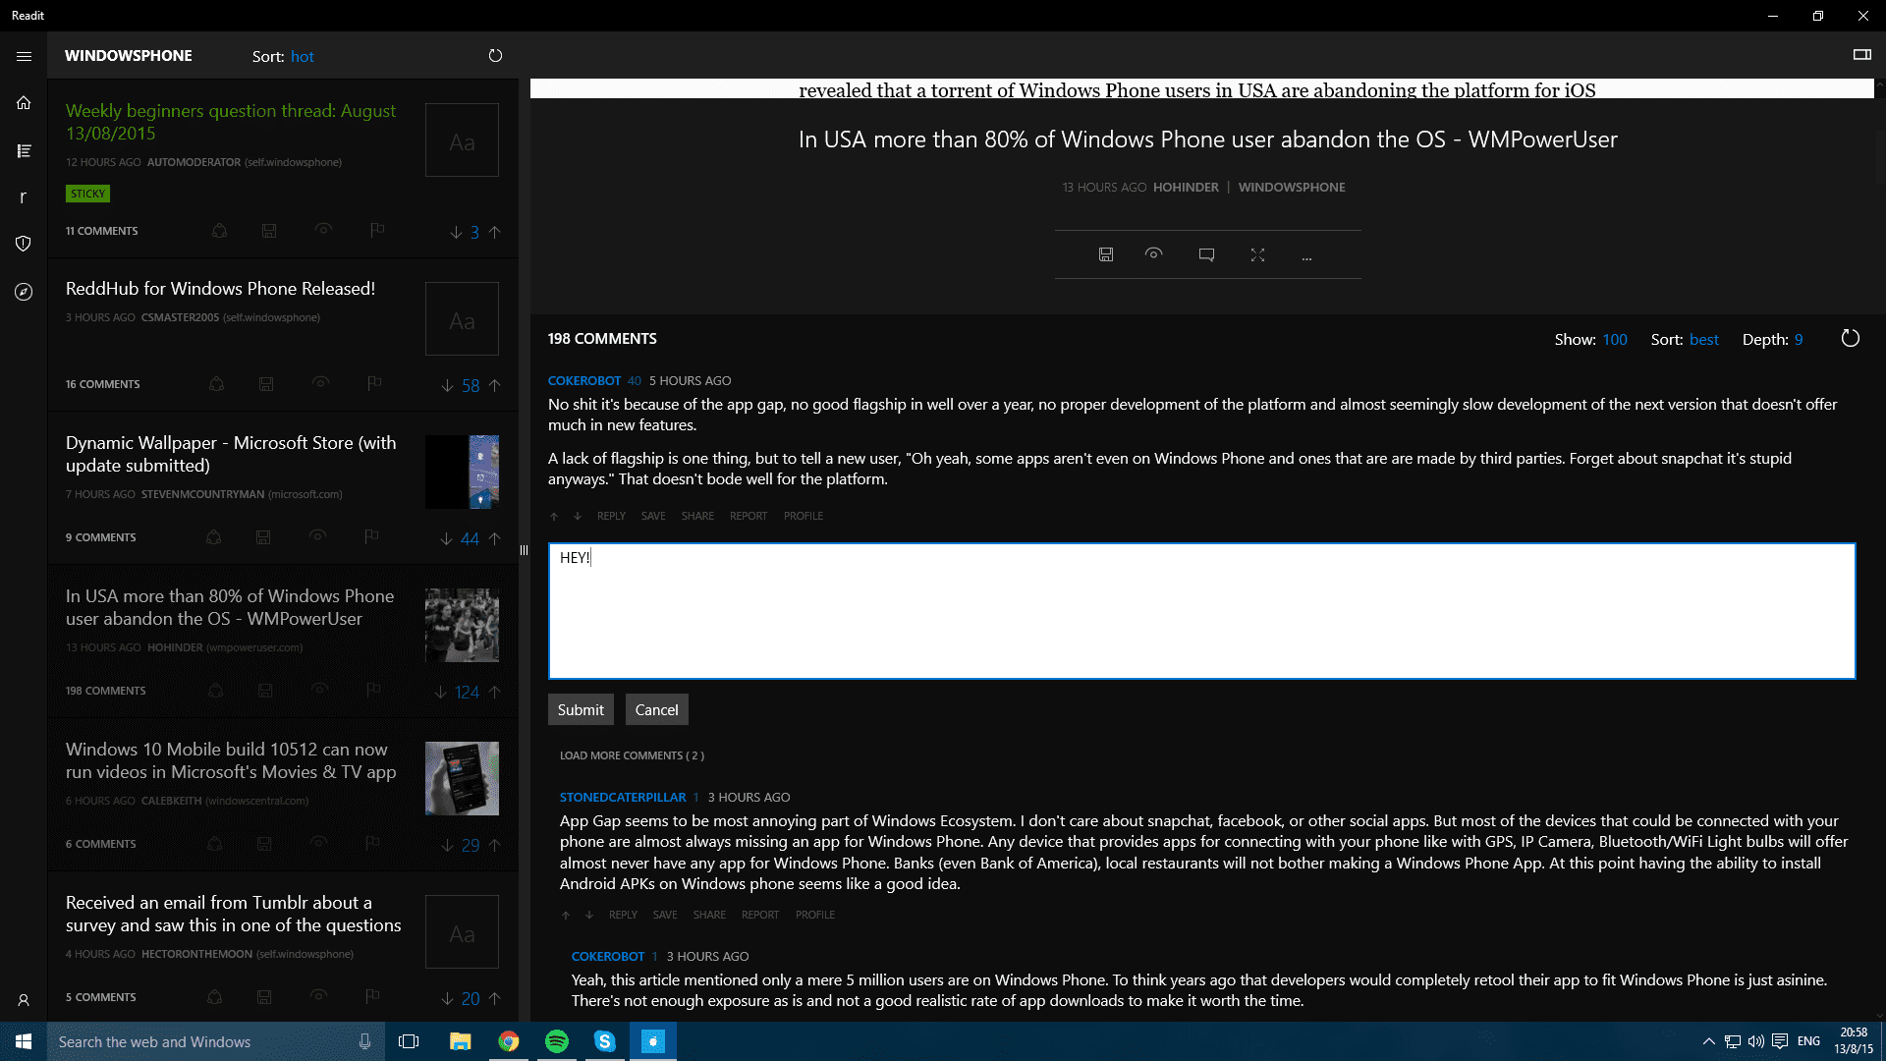Open Task View on taskbar
The image size is (1886, 1061).
(x=409, y=1041)
